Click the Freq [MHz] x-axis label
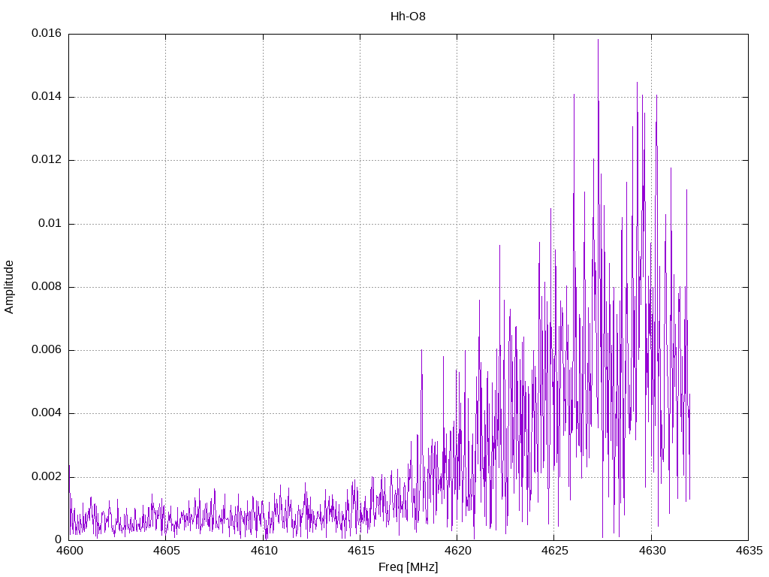The height and width of the screenshot is (577, 769). point(408,567)
